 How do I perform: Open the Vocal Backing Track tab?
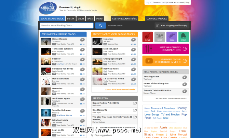tap(52, 19)
